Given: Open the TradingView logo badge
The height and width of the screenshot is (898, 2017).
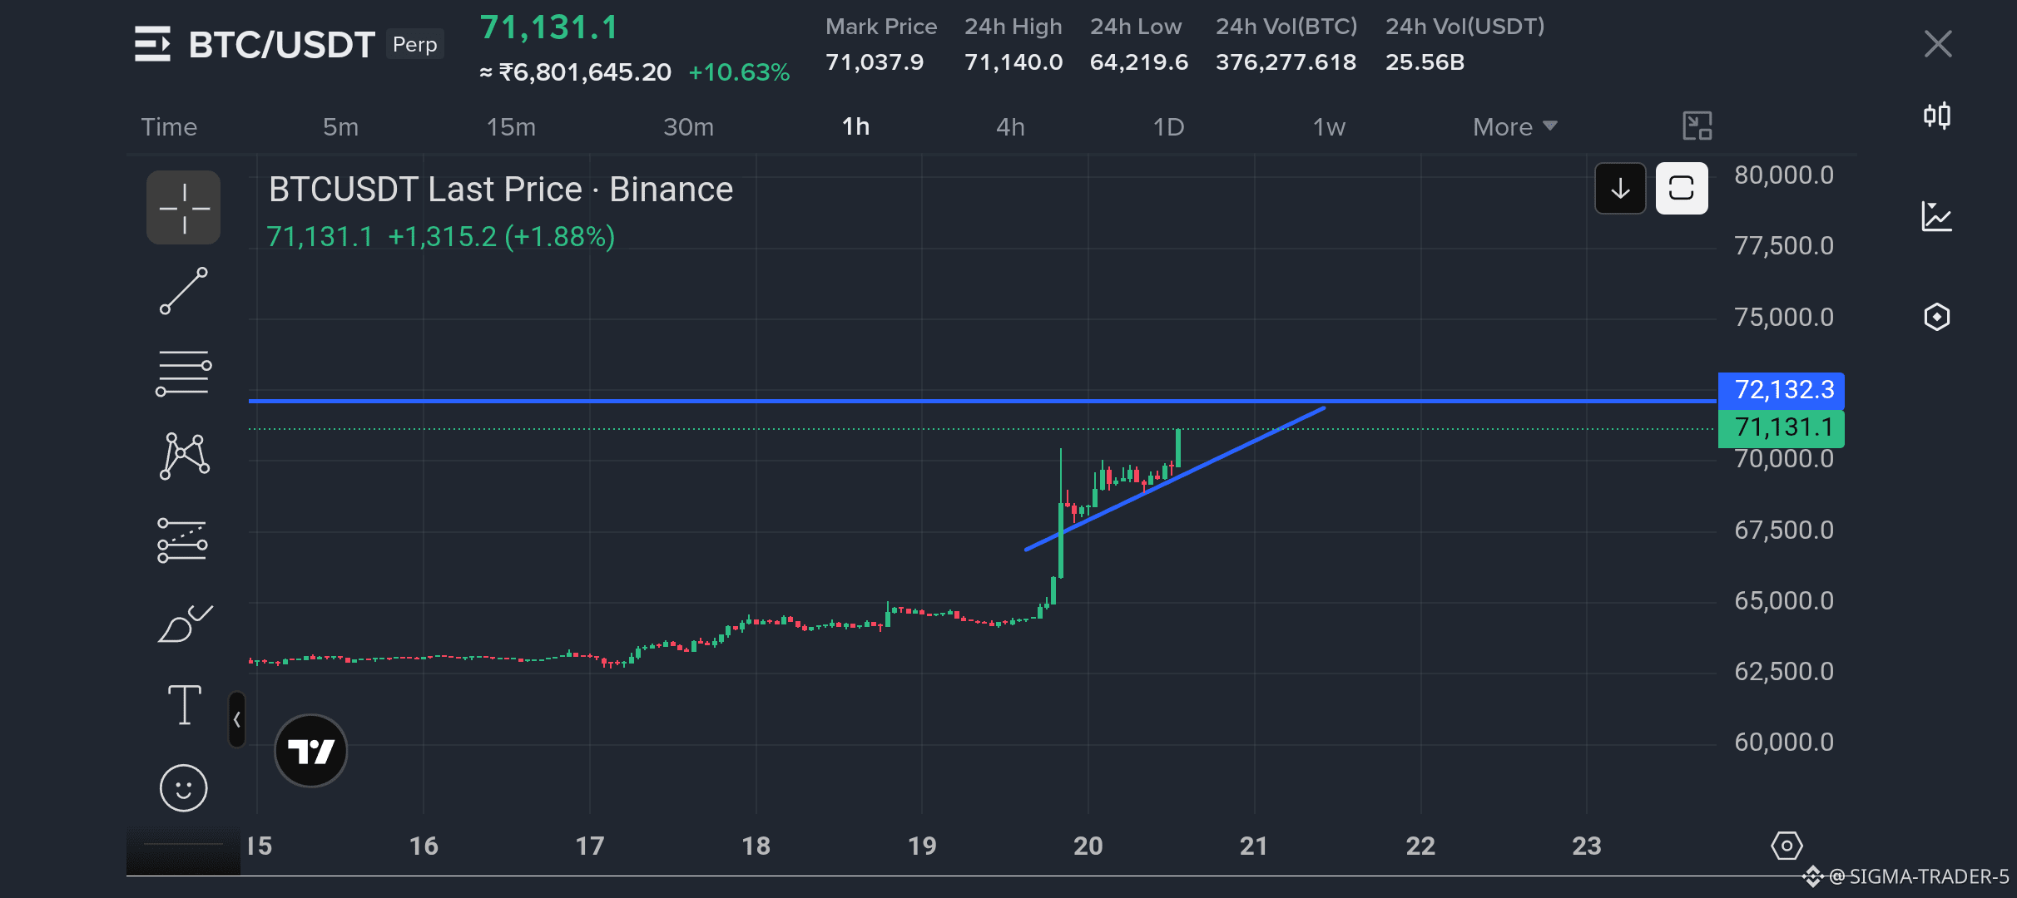Looking at the screenshot, I should 310,751.
